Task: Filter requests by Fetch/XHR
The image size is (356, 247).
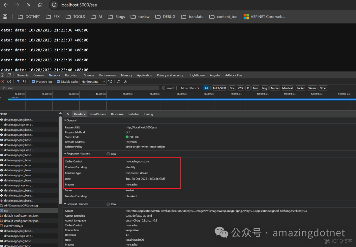Action: click(x=219, y=88)
